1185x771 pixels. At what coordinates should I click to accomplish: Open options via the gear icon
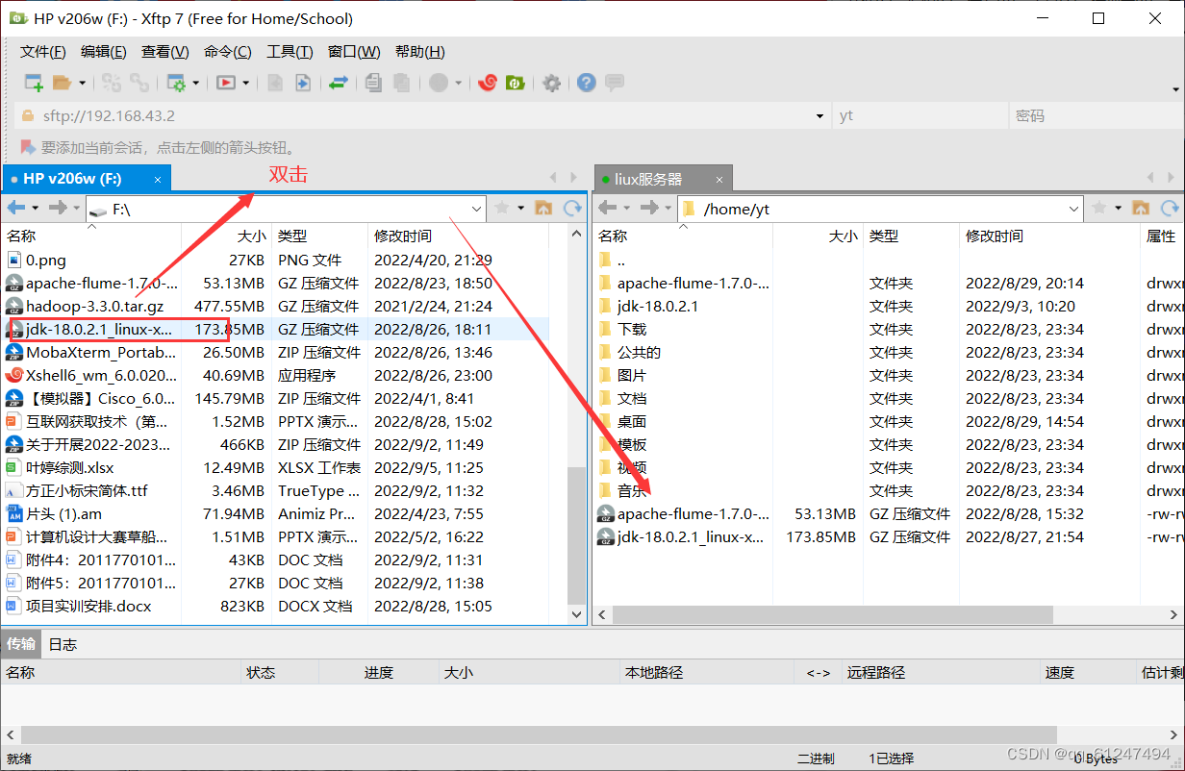click(551, 83)
